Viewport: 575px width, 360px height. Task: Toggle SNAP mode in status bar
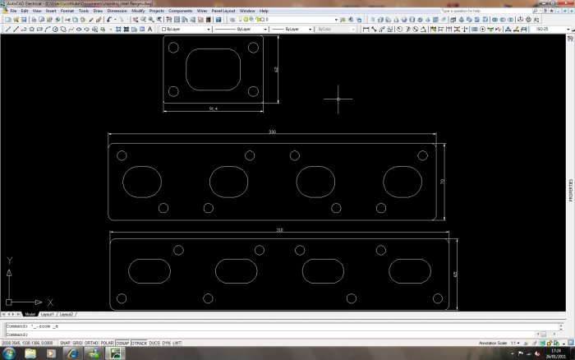[64, 342]
